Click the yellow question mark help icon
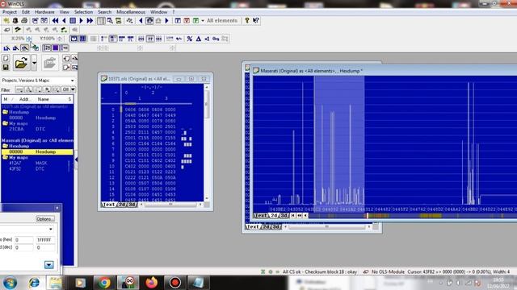The height and width of the screenshot is (290, 517). 246,20
